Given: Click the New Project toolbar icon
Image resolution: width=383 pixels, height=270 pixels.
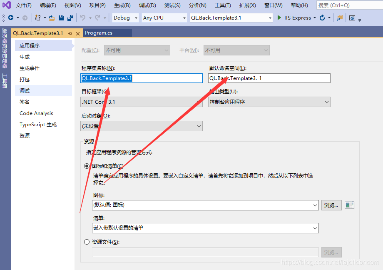Looking at the screenshot, I should click(x=38, y=17).
